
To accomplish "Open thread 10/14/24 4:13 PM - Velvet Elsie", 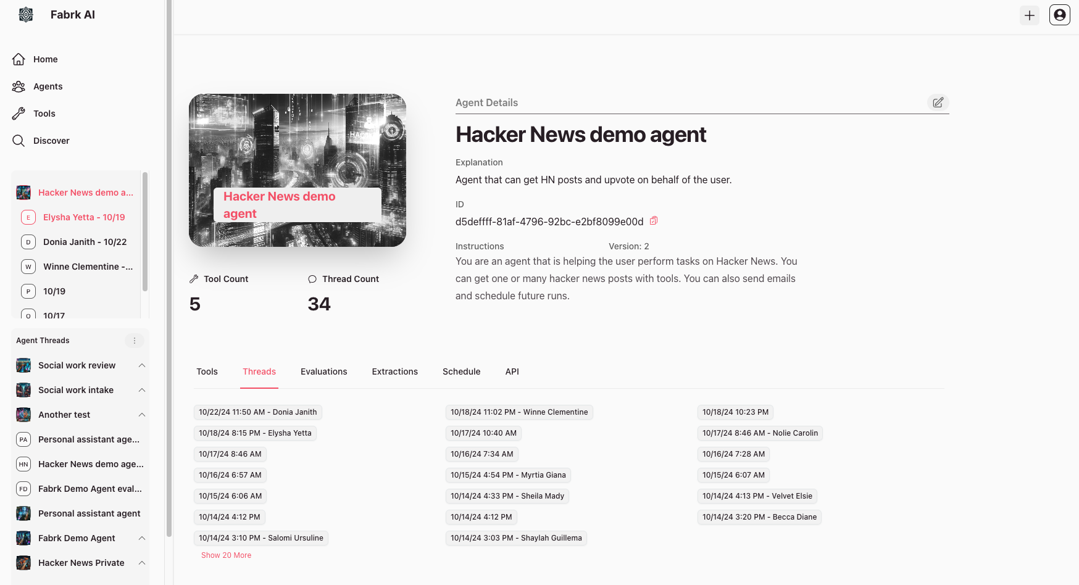I will point(757,496).
